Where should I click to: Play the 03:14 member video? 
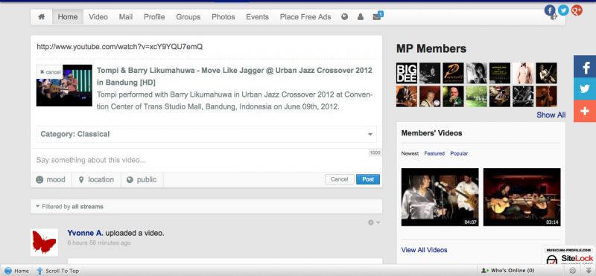pos(522,197)
